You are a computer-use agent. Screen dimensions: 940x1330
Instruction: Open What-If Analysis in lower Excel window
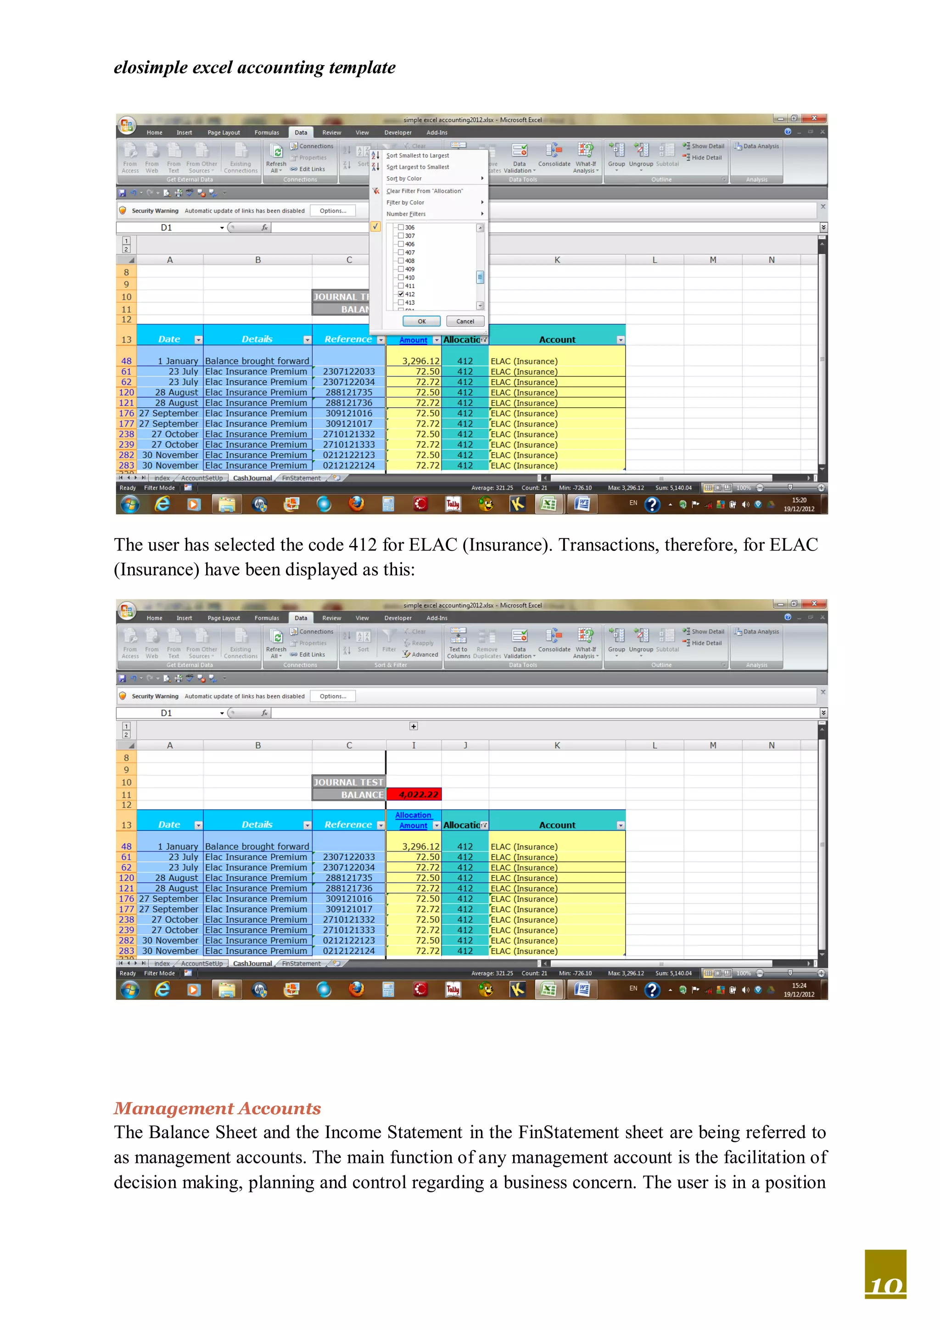pyautogui.click(x=586, y=643)
